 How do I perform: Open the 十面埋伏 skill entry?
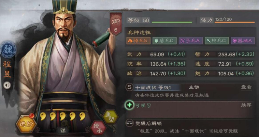click(x=153, y=88)
